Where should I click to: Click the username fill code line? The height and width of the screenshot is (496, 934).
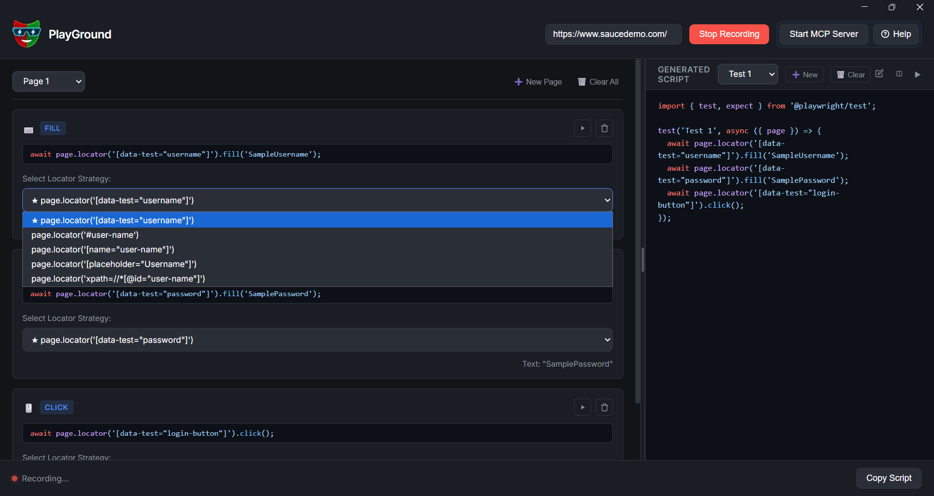click(x=317, y=154)
